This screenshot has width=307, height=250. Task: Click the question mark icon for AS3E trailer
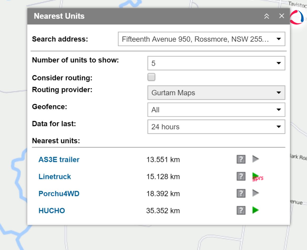click(241, 159)
